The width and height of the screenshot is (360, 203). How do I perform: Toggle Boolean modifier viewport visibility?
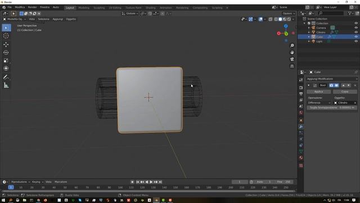click(336, 85)
